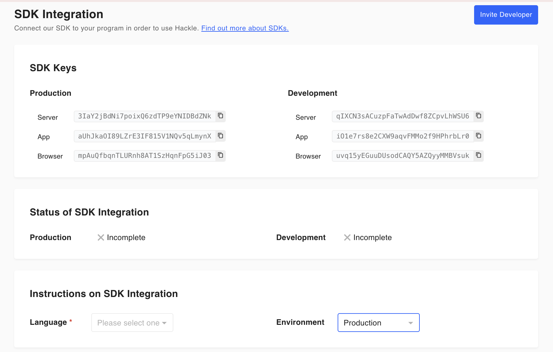Click the Development Incomplete status text
The height and width of the screenshot is (352, 553).
373,237
